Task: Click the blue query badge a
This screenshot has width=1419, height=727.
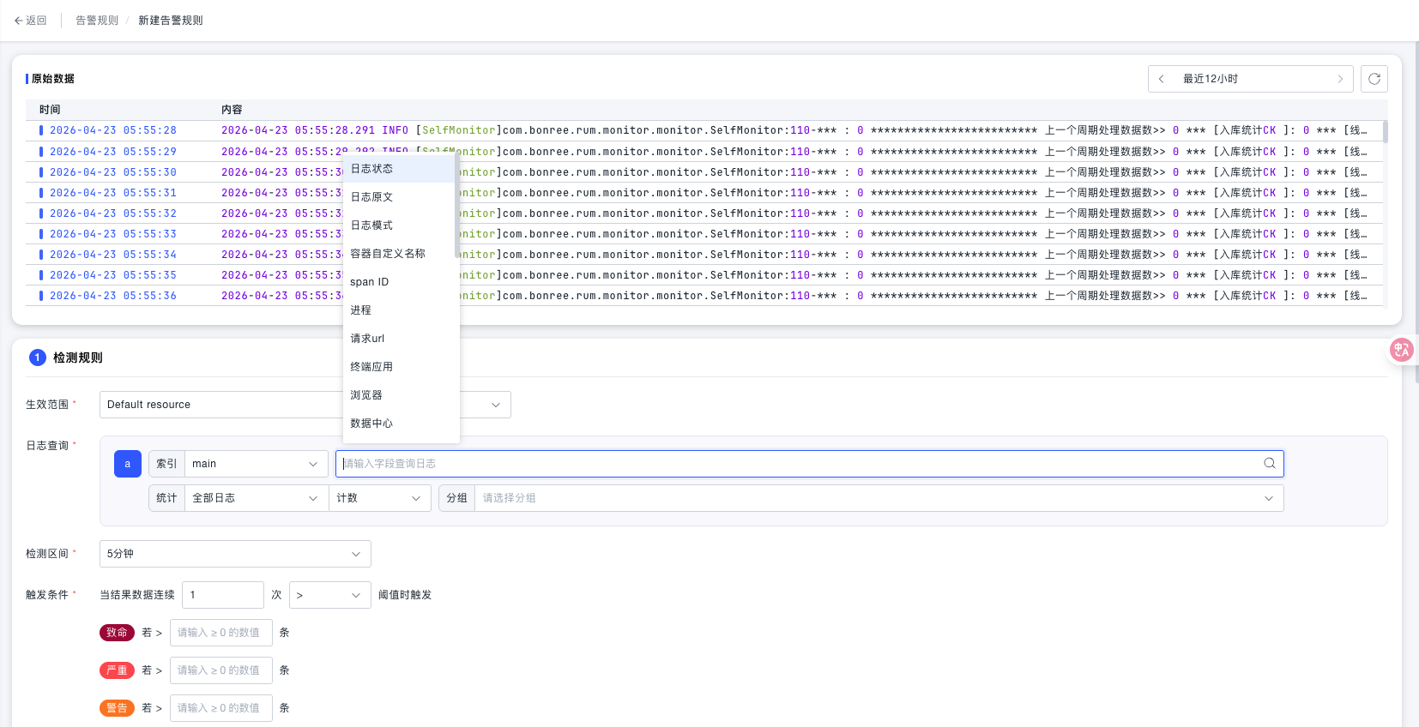Action: [x=128, y=464]
